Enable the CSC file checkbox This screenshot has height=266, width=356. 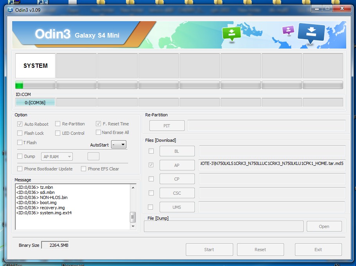[x=151, y=193]
